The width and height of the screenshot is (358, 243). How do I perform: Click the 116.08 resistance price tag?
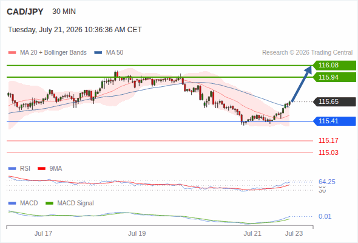coord(334,66)
